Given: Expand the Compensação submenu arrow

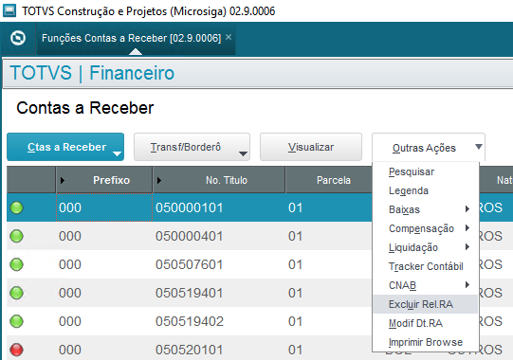Looking at the screenshot, I should [467, 228].
